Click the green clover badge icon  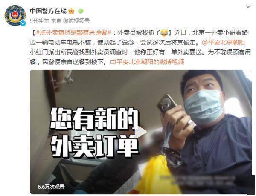click(x=81, y=11)
